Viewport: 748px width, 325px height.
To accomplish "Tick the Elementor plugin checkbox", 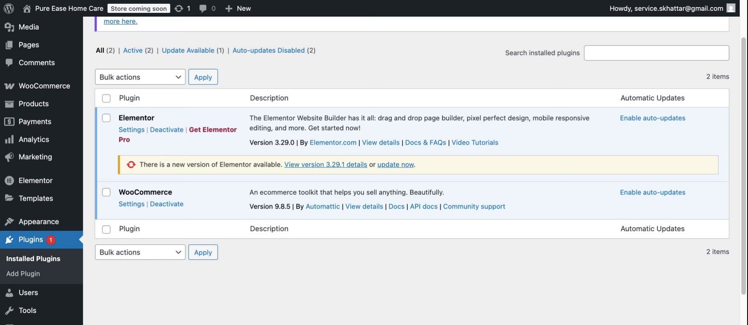I will [106, 118].
